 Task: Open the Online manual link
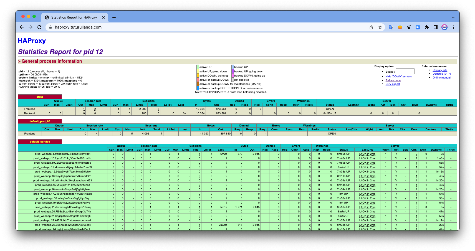coord(441,78)
